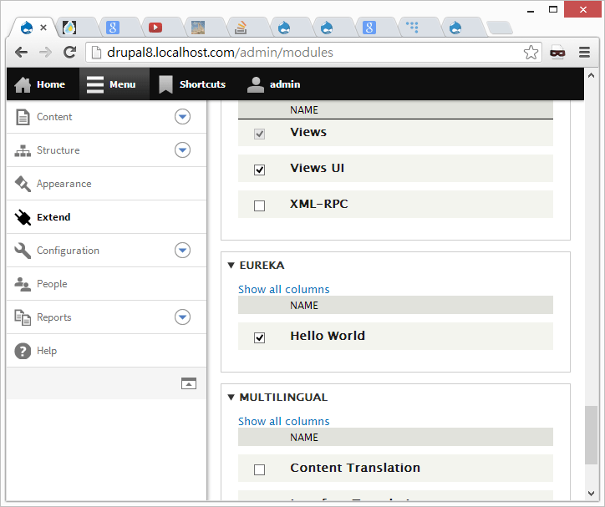
Task: Open the Reports menu item
Action: coord(54,317)
